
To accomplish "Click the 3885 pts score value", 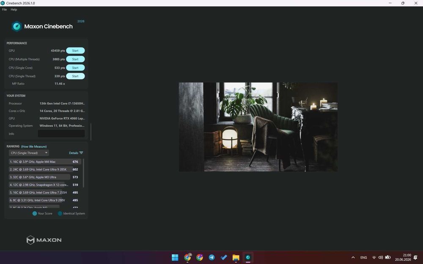I will pos(58,59).
